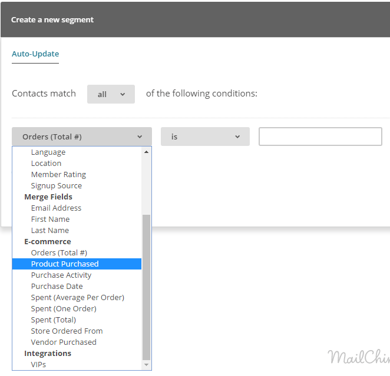Viewport: 390px width, 376px height.
Task: Choose Vendor Purchased option
Action: click(77, 342)
